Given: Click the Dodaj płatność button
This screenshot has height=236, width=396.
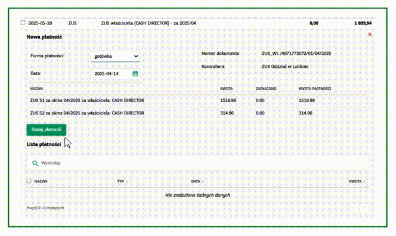Looking at the screenshot, I should (47, 129).
